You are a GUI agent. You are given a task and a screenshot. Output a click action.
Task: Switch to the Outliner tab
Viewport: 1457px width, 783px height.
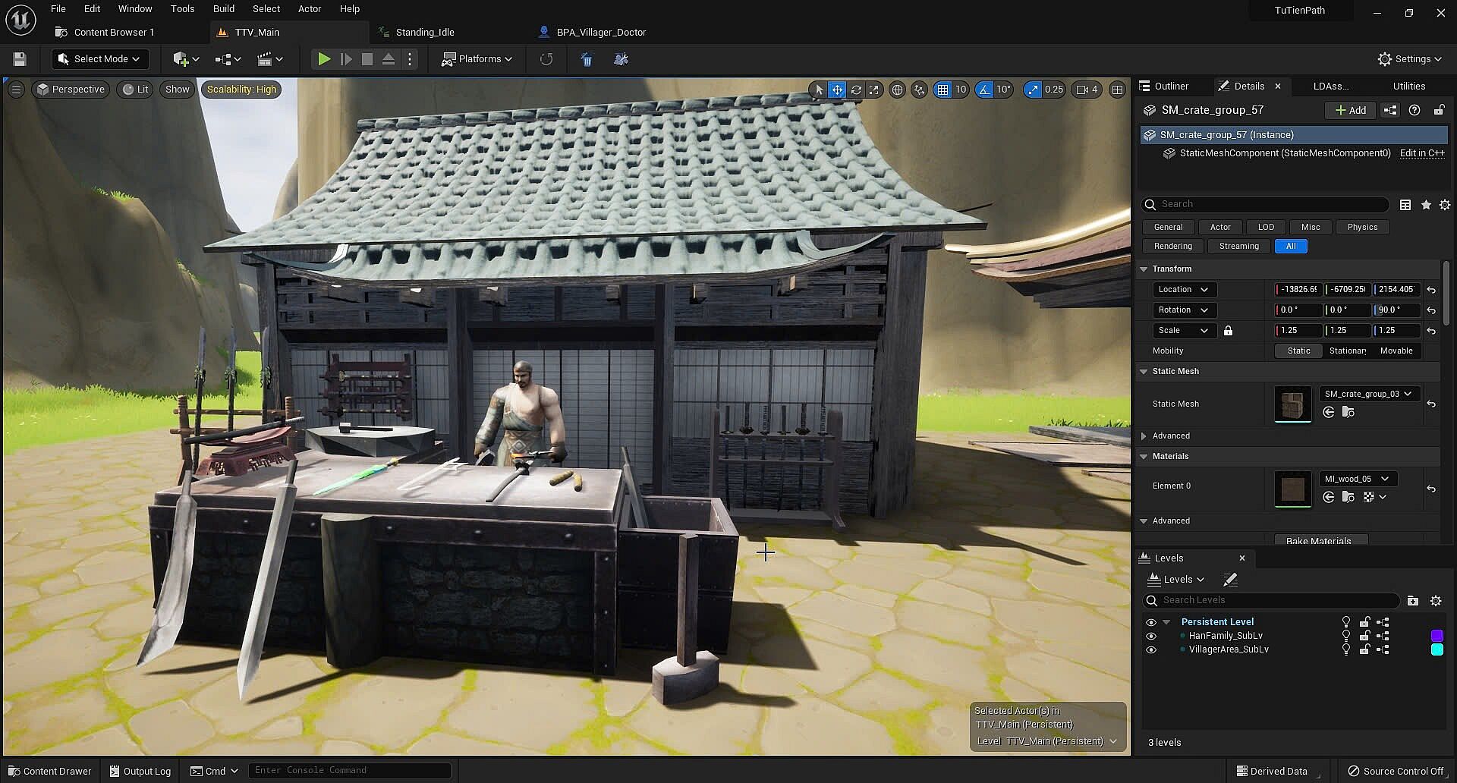pyautogui.click(x=1171, y=86)
